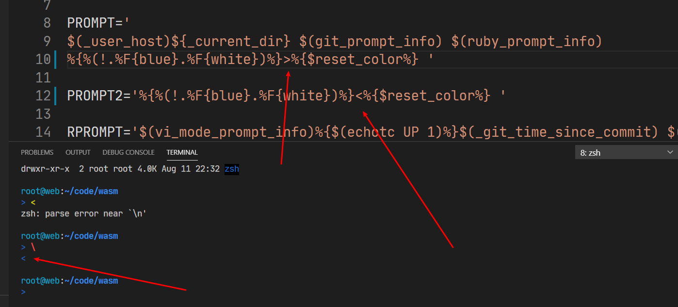
Task: Click the zsh parse error message
Action: click(83, 214)
